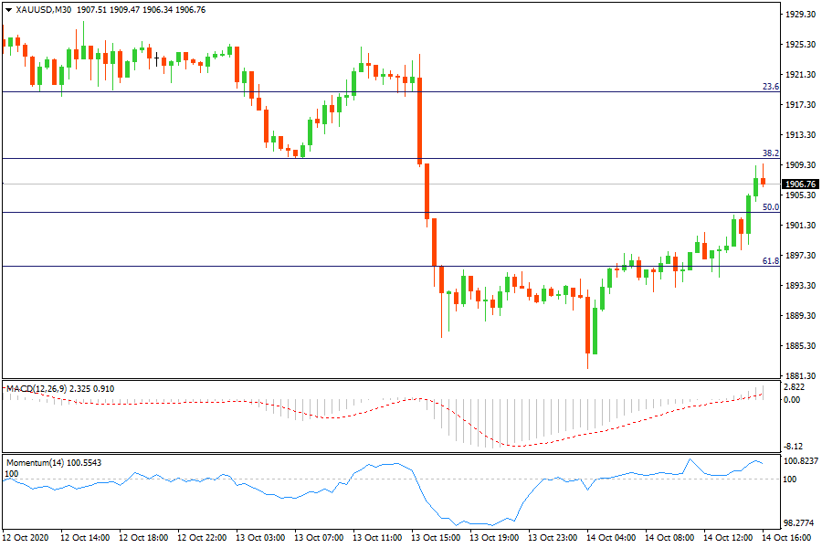The image size is (822, 548).
Task: Click the XAUUSD,M30 chart title text
Action: [44, 9]
